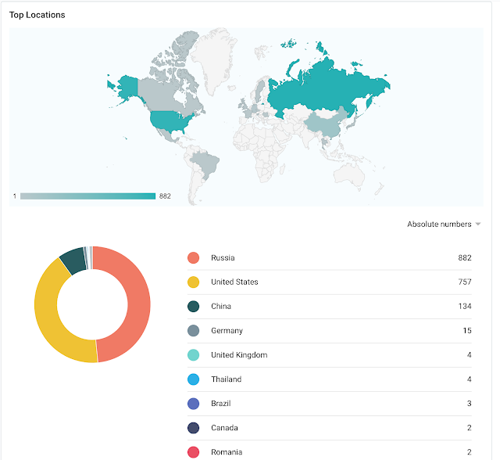The width and height of the screenshot is (500, 460).
Task: Click the Thailand blue legend swatch
Action: click(x=193, y=379)
